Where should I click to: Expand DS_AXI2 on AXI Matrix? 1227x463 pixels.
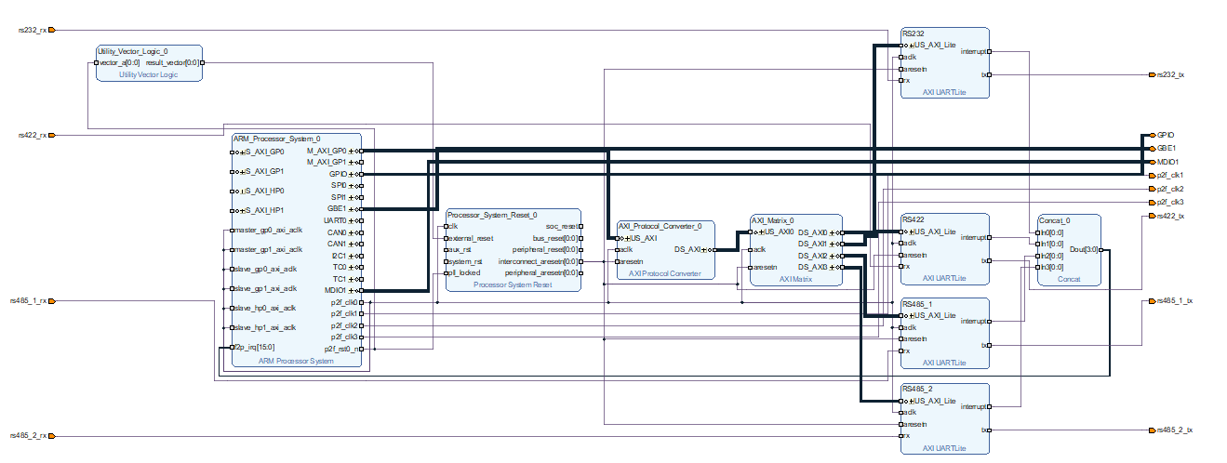pyautogui.click(x=831, y=256)
